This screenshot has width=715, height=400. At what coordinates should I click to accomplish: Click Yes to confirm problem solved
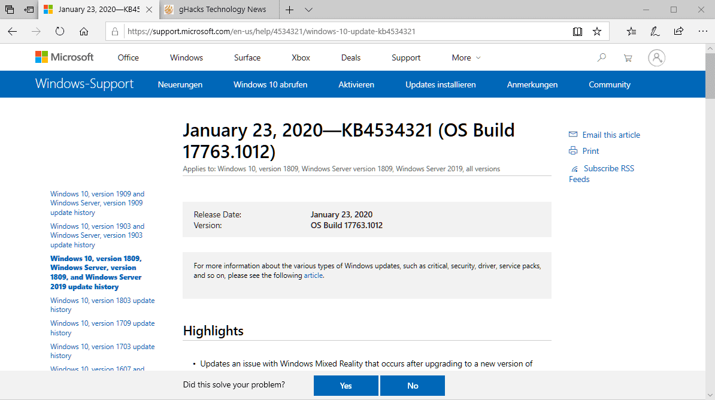346,385
